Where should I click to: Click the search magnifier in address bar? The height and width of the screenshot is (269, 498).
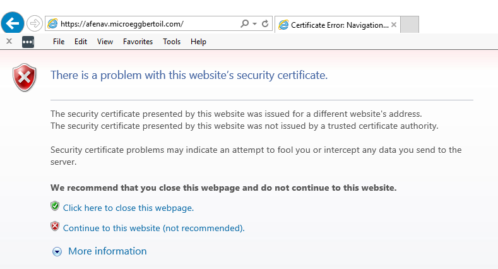pos(245,24)
